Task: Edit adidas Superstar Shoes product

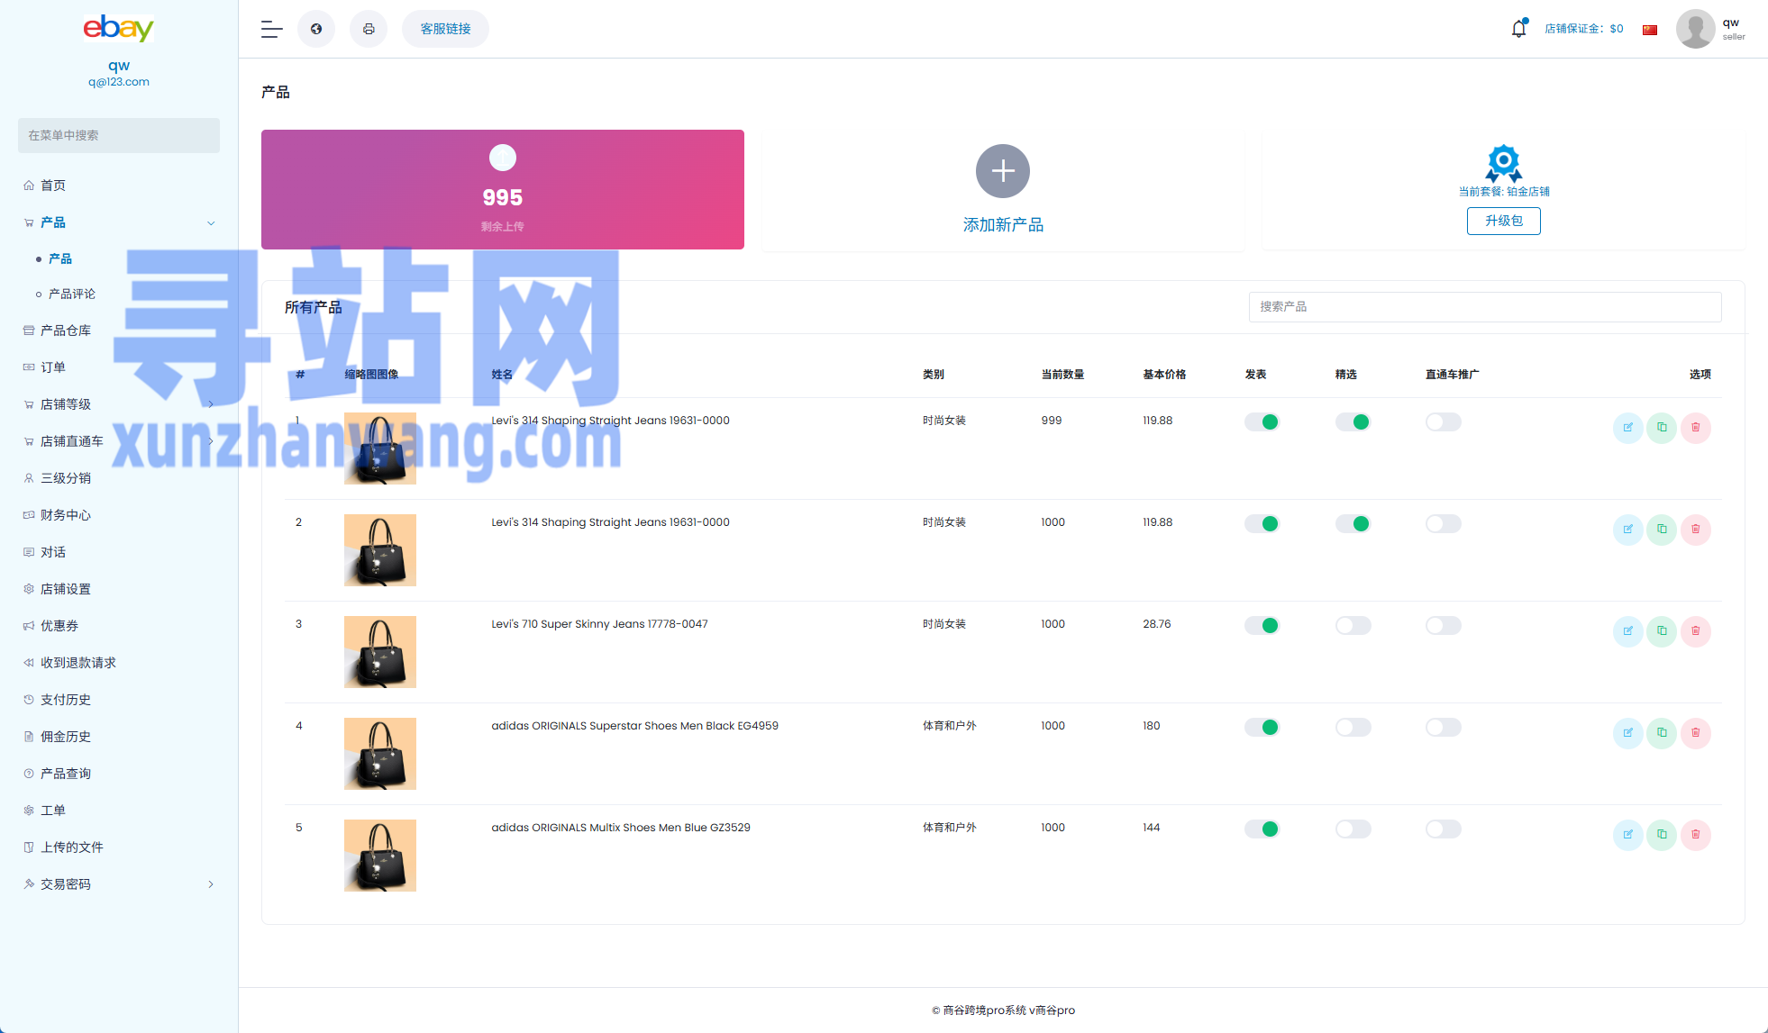Action: [x=1627, y=733]
